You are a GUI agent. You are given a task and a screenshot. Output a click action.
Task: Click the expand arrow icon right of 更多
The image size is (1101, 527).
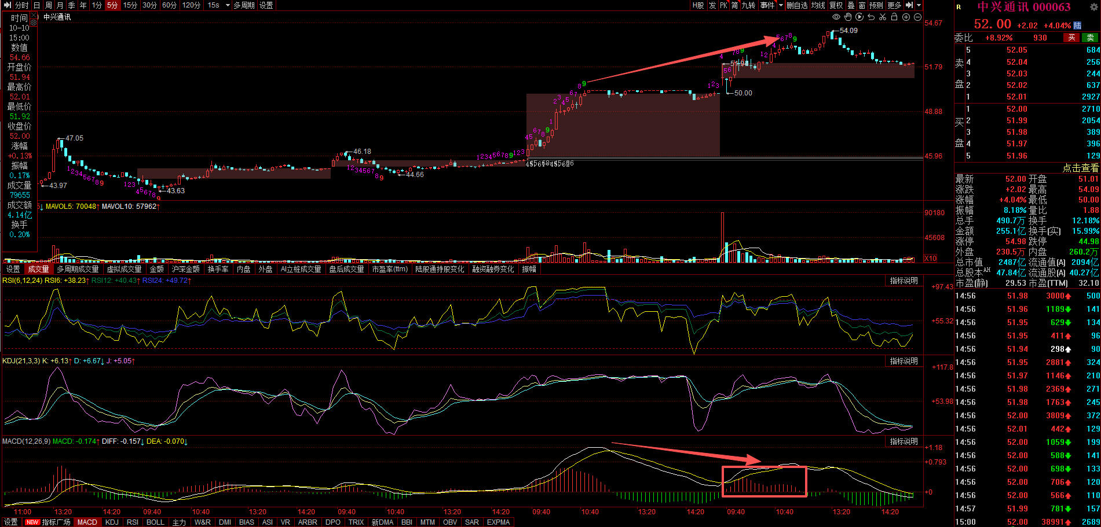click(909, 5)
